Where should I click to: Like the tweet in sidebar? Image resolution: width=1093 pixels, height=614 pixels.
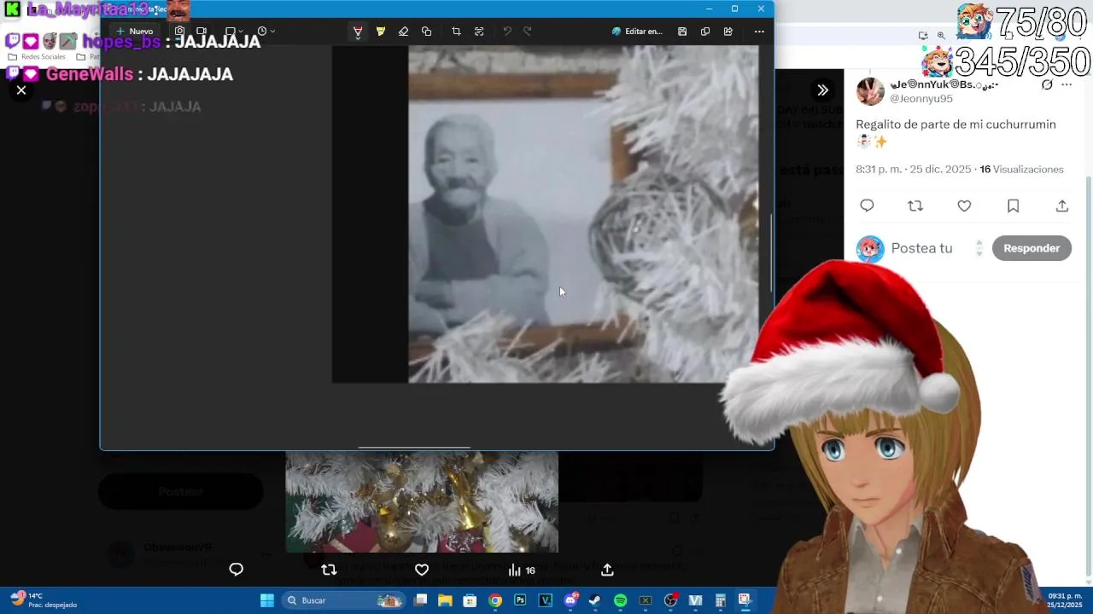coord(964,206)
